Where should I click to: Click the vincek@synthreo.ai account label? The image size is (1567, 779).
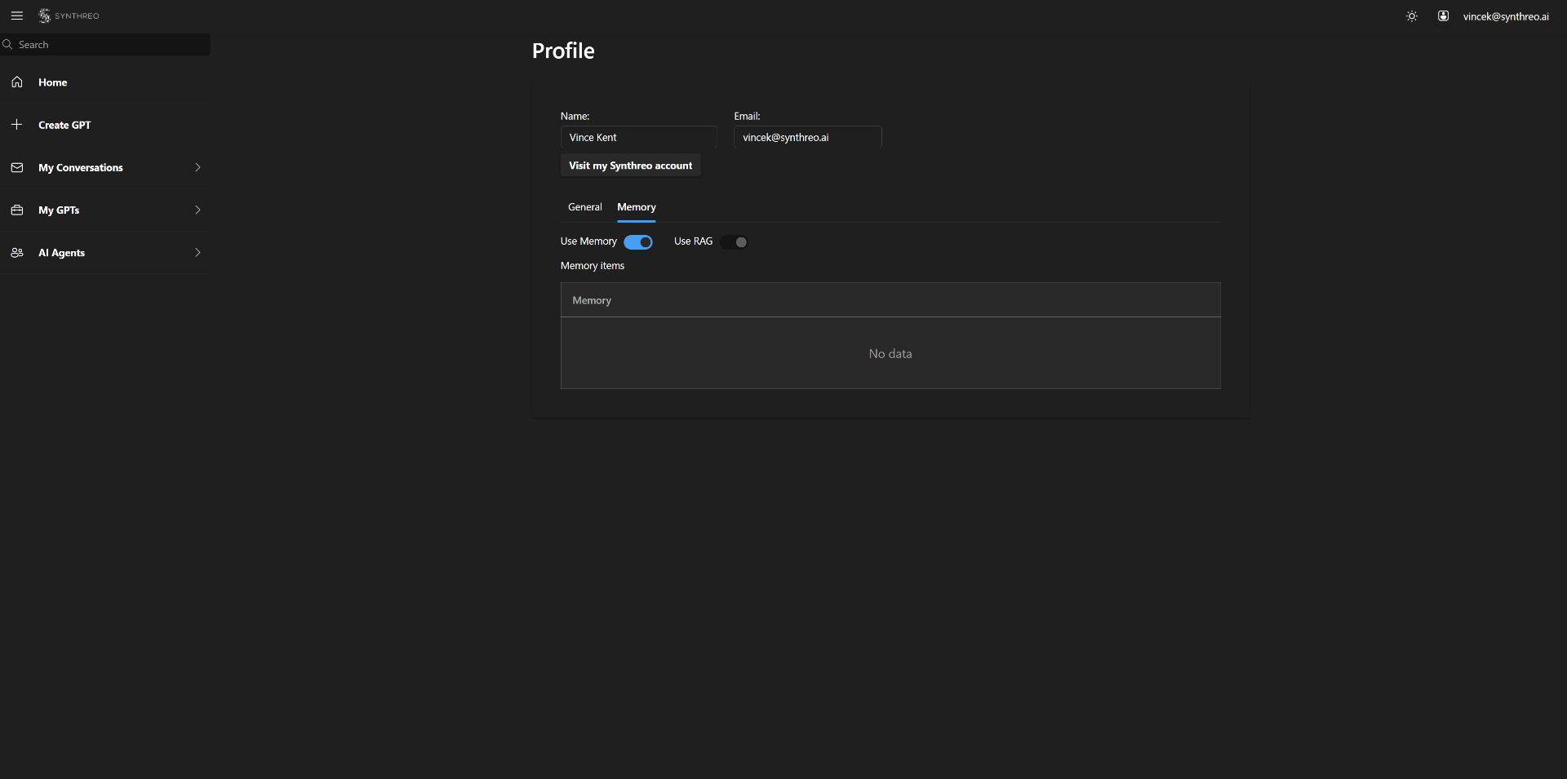click(x=1505, y=16)
